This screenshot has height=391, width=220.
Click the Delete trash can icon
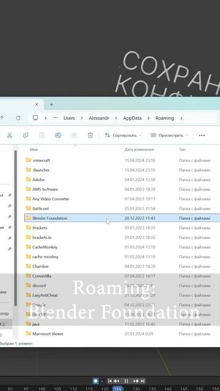[90, 135]
